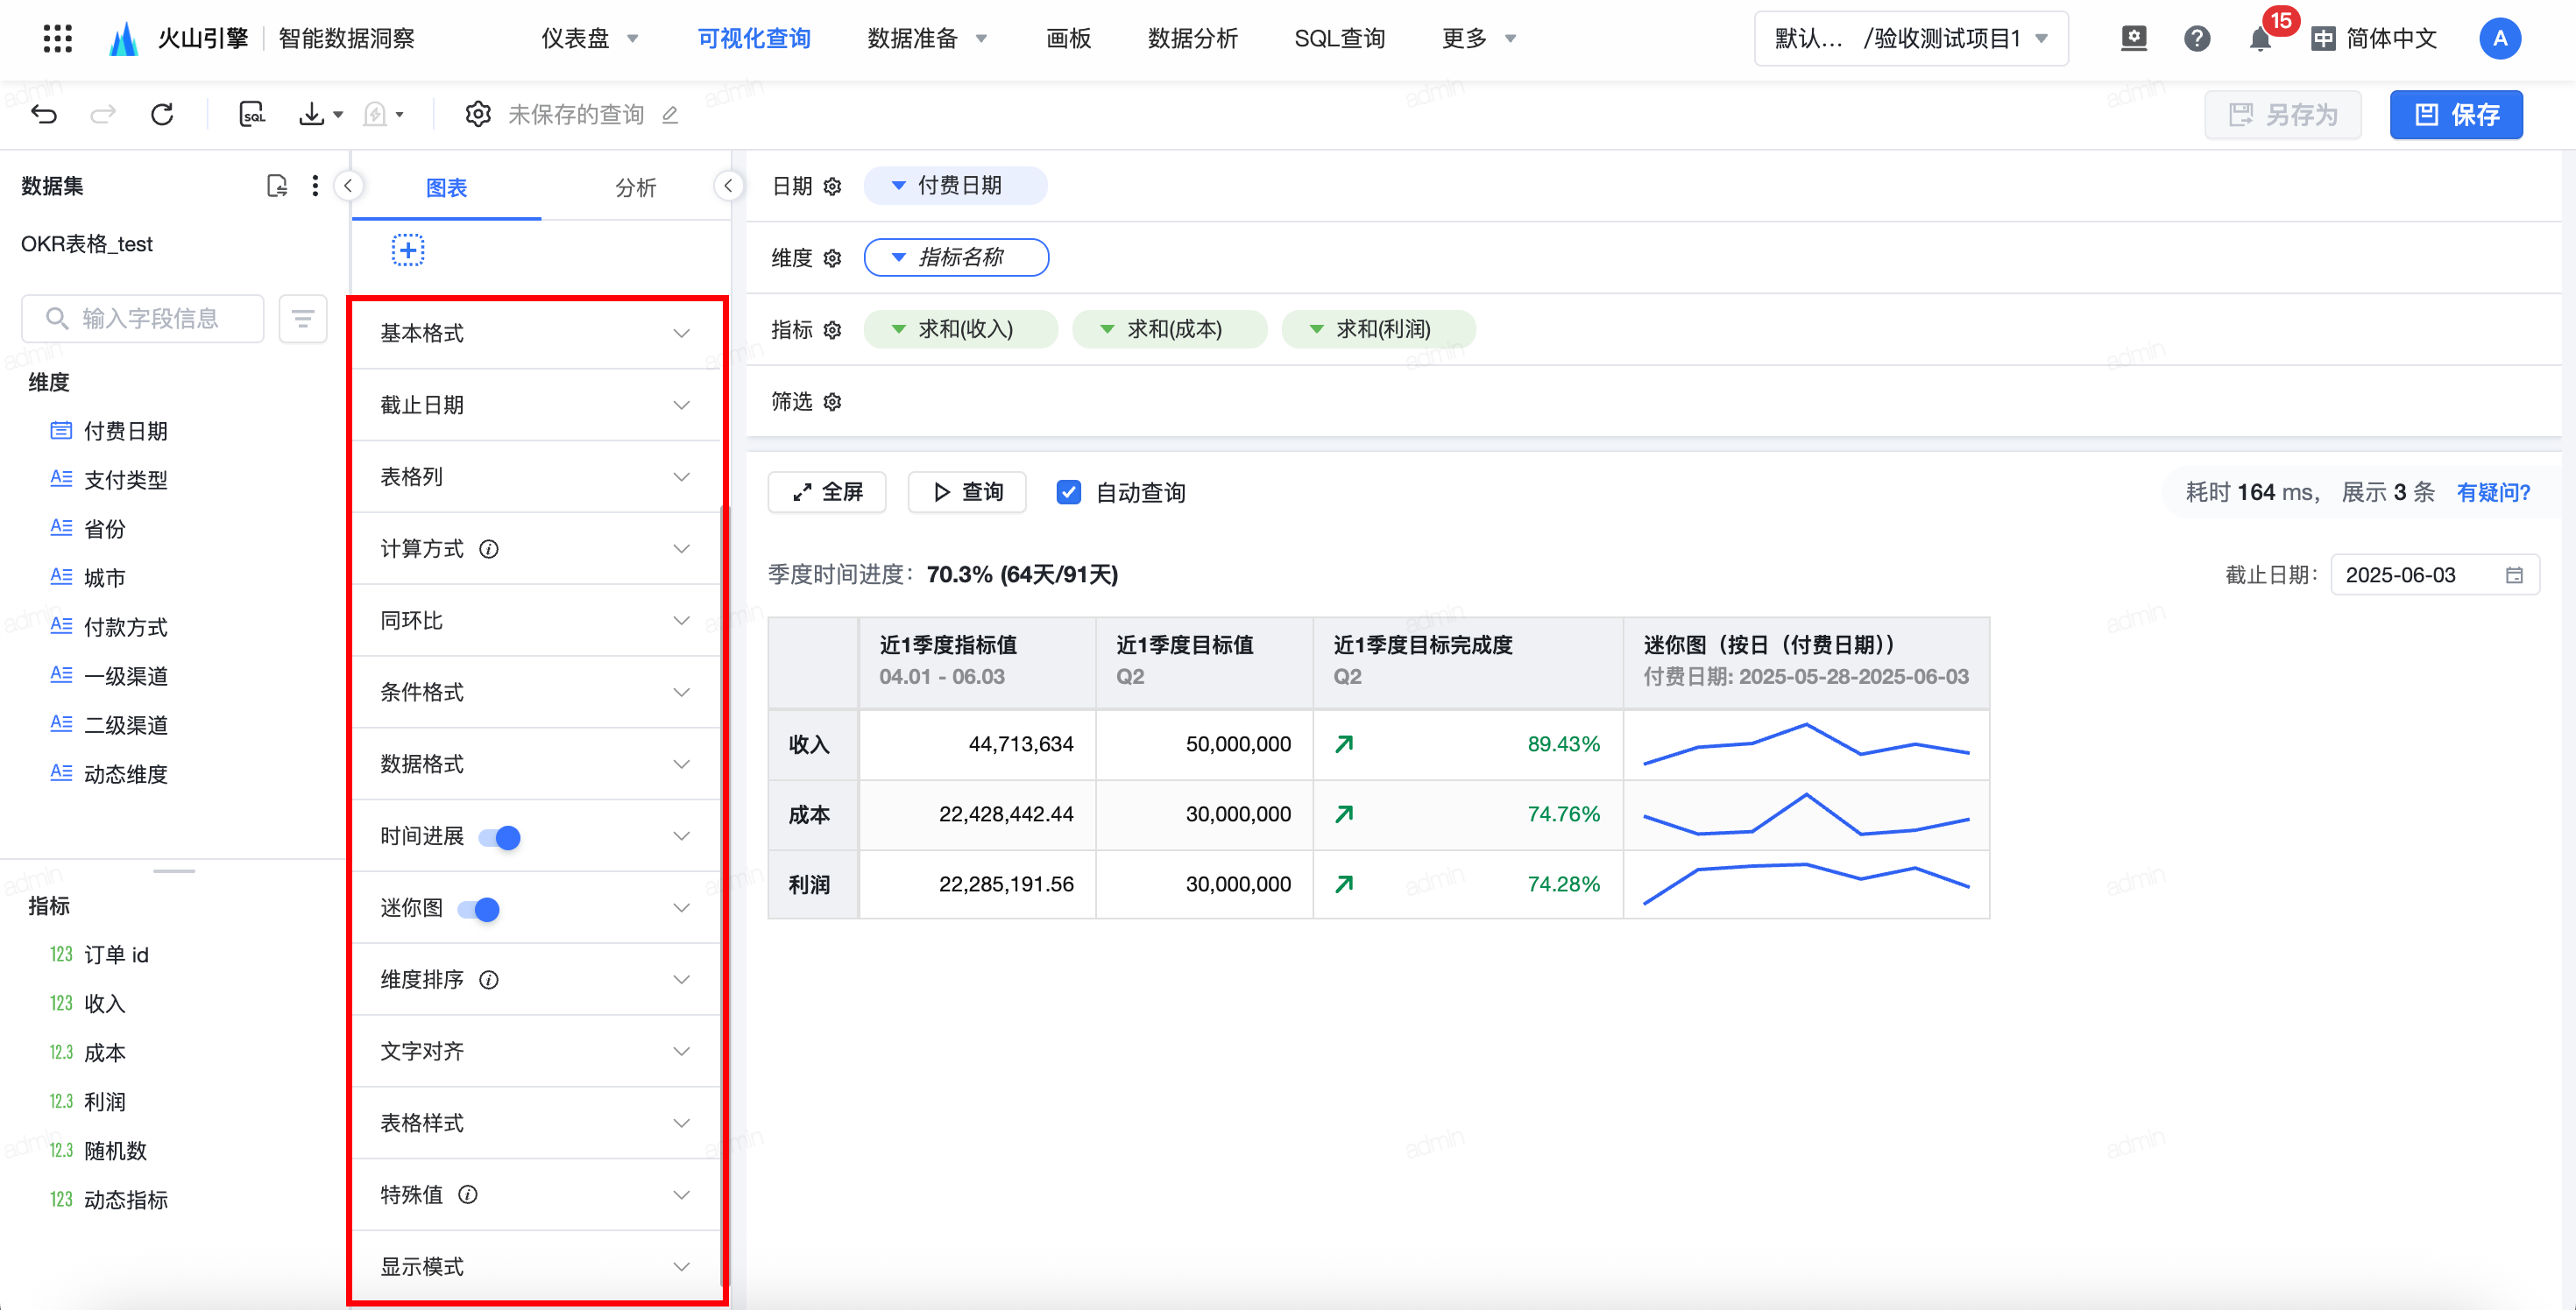Screen dimensions: 2576x1310
Task: Expand the 条件格式 section
Action: pos(536,693)
